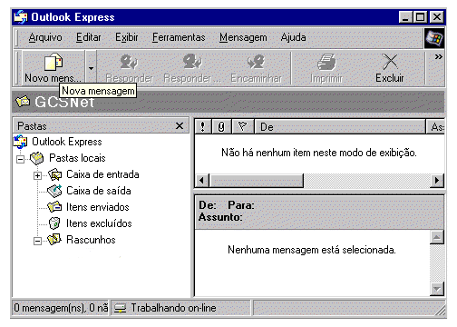Create a new message with Novo mens... button
Viewport: 457px width, 327px height.
coord(53,68)
